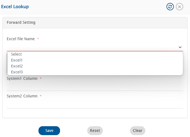Click the Excel file Name label
Viewport: 190px width, 137px height.
[21, 39]
